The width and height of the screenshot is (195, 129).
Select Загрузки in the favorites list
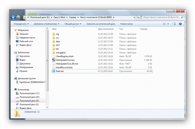point(24,34)
